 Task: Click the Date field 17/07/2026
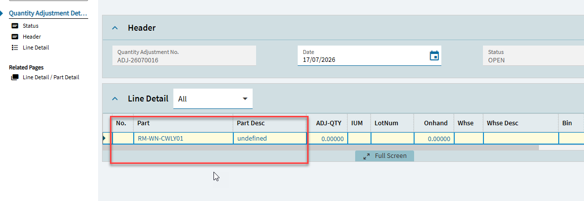coord(370,56)
